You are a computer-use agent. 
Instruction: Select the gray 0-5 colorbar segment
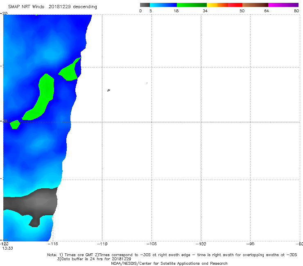click(145, 5)
